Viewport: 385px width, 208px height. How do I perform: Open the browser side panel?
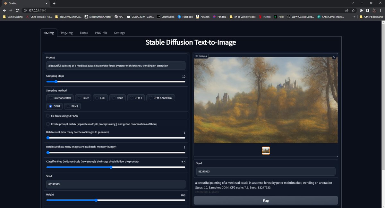click(x=368, y=10)
